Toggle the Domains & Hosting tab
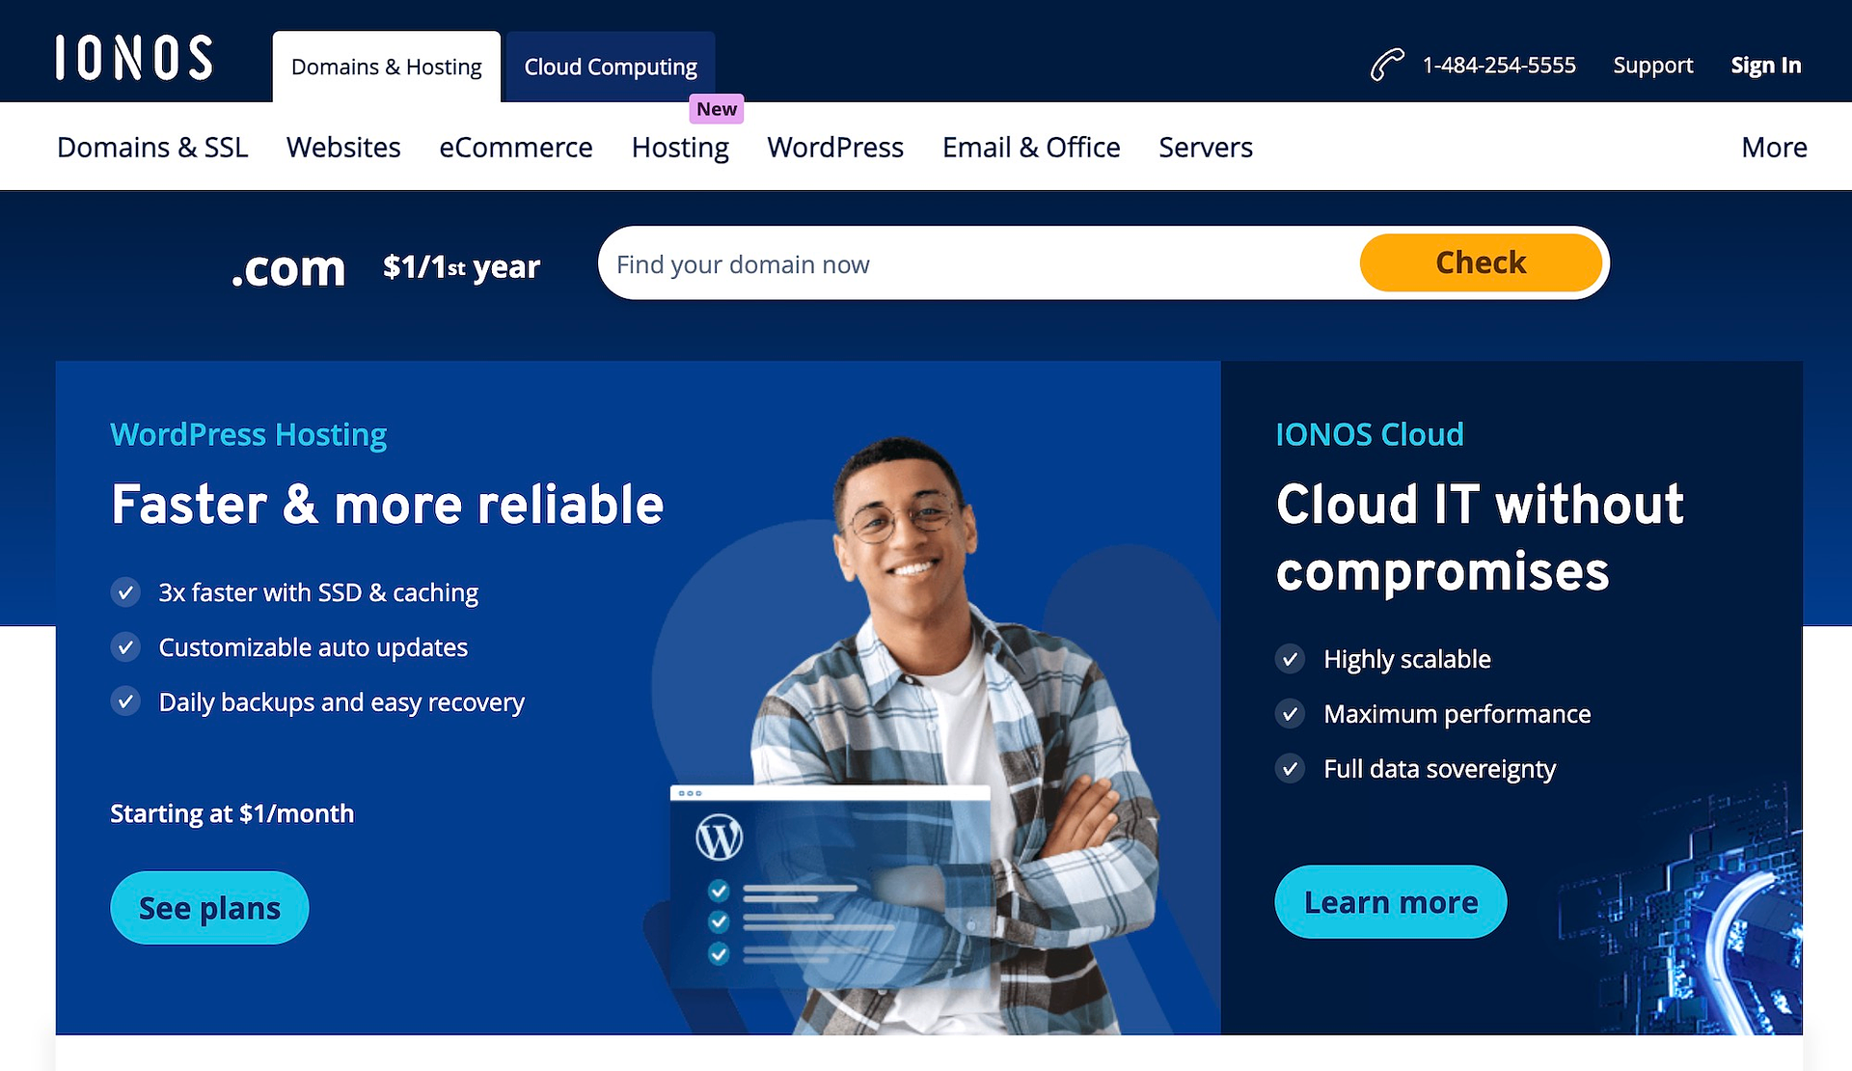Image resolution: width=1852 pixels, height=1071 pixels. tap(385, 67)
